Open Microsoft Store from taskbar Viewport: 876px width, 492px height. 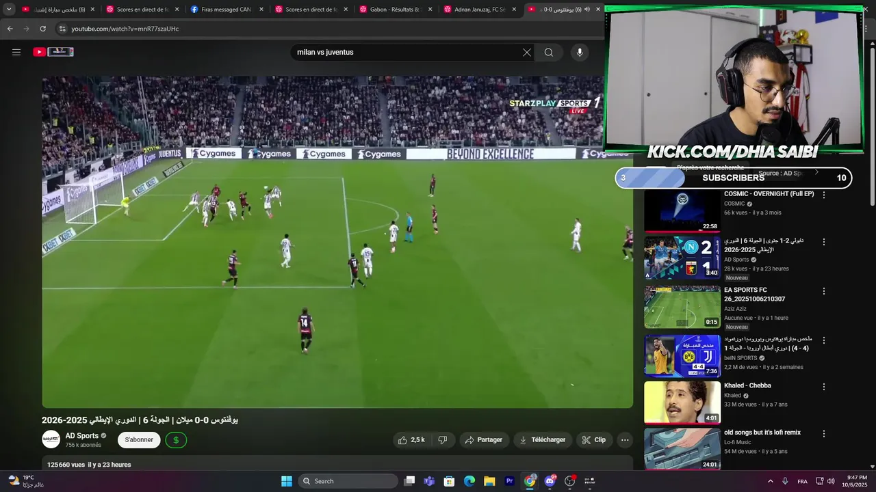(x=449, y=481)
